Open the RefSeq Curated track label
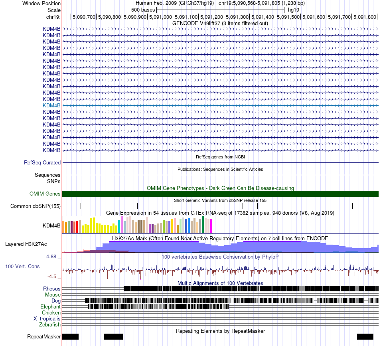The width and height of the screenshot is (379, 346). (42, 162)
